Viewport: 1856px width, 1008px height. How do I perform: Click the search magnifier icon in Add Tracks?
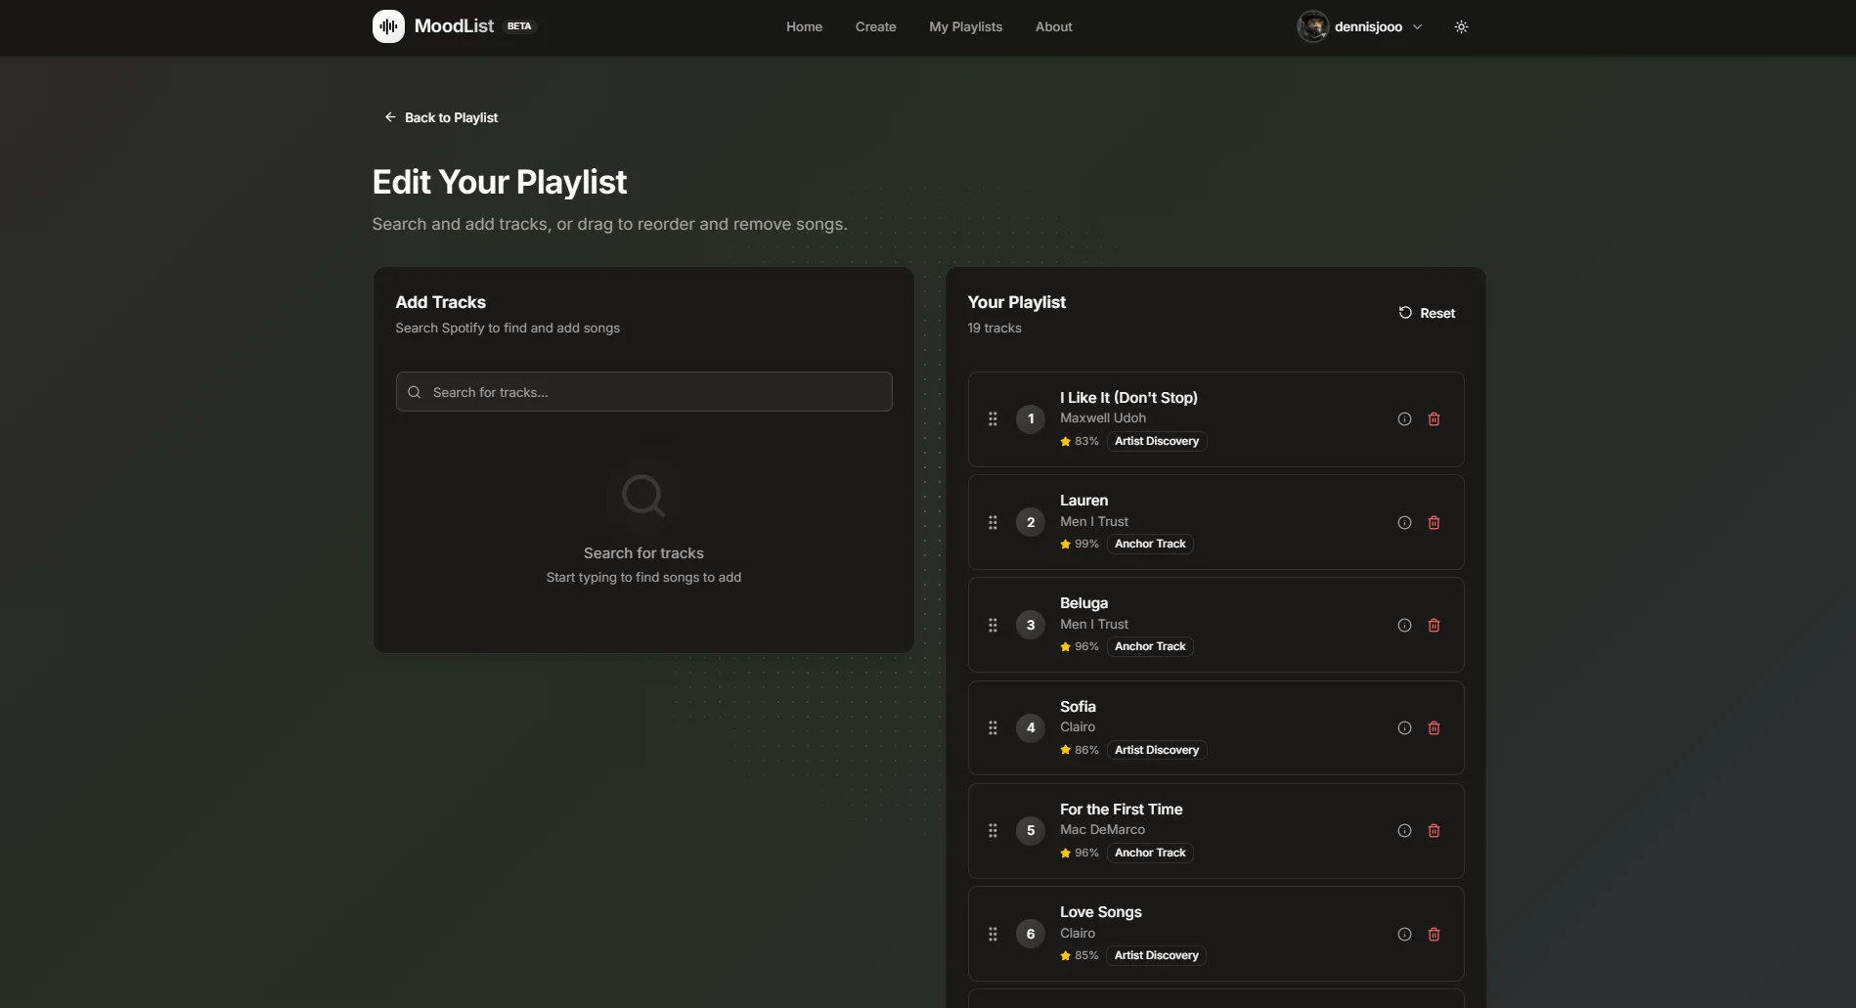[x=414, y=391]
